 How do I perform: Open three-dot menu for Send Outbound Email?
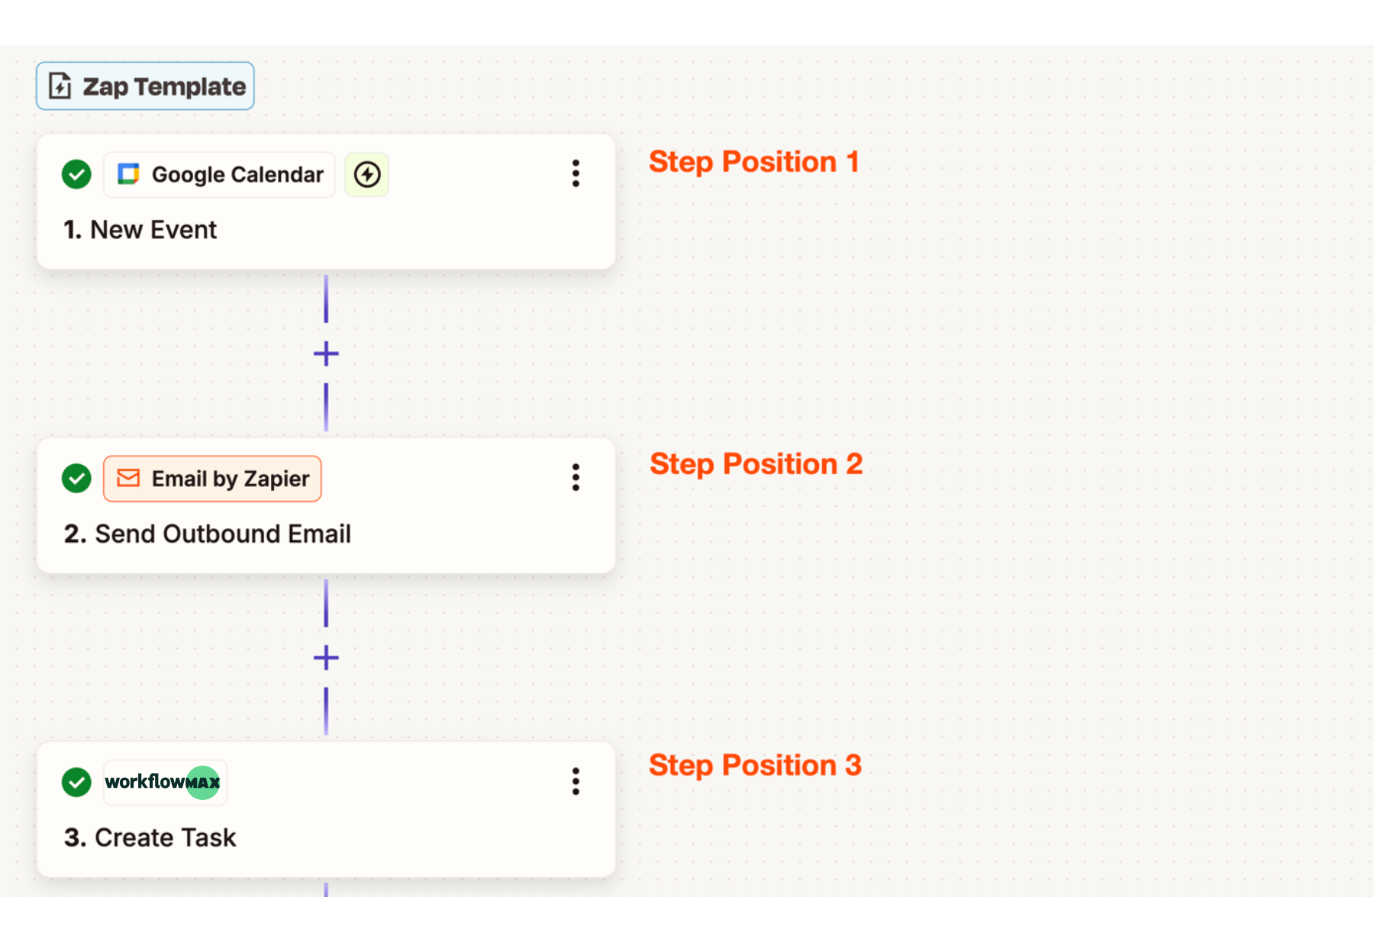point(576,478)
